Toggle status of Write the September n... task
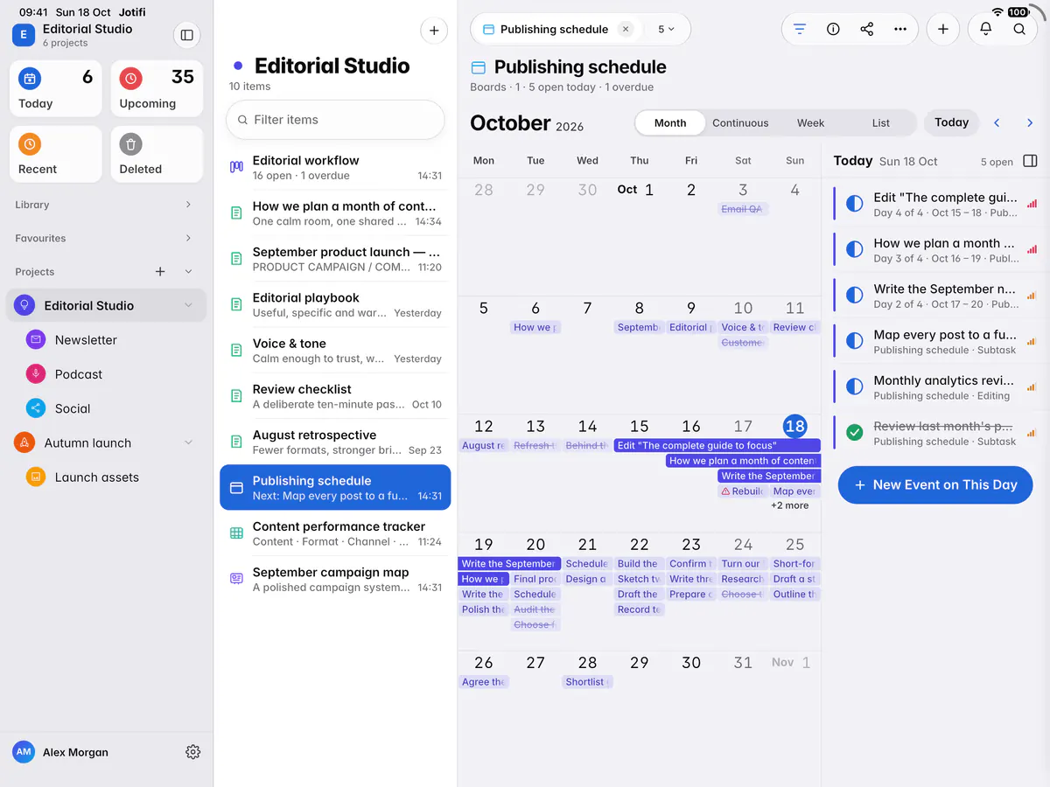The image size is (1050, 787). pos(855,296)
